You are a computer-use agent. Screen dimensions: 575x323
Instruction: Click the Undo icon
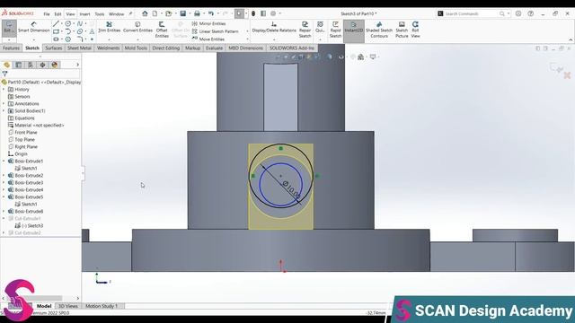[211, 13]
